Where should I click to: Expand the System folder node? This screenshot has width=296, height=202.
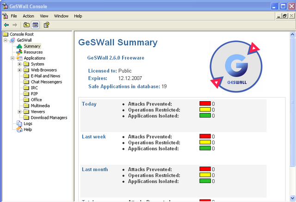(x=19, y=64)
